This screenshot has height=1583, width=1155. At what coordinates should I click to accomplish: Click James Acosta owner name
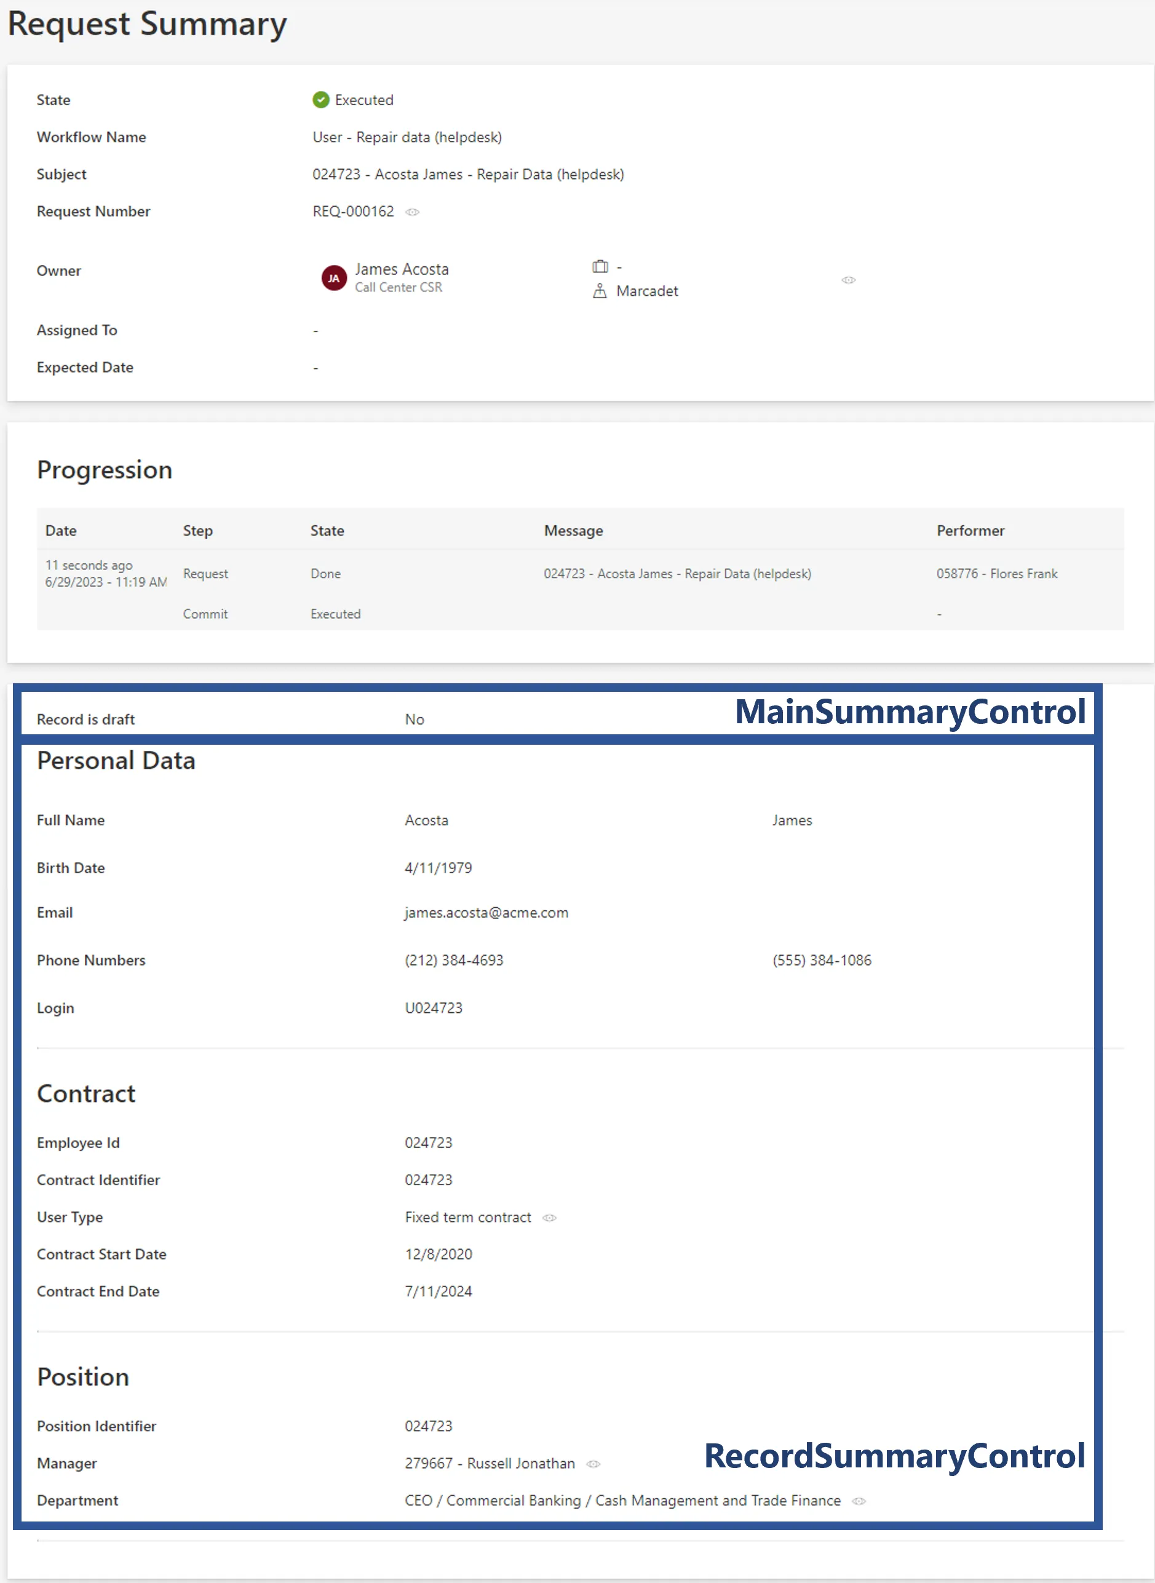(x=402, y=269)
